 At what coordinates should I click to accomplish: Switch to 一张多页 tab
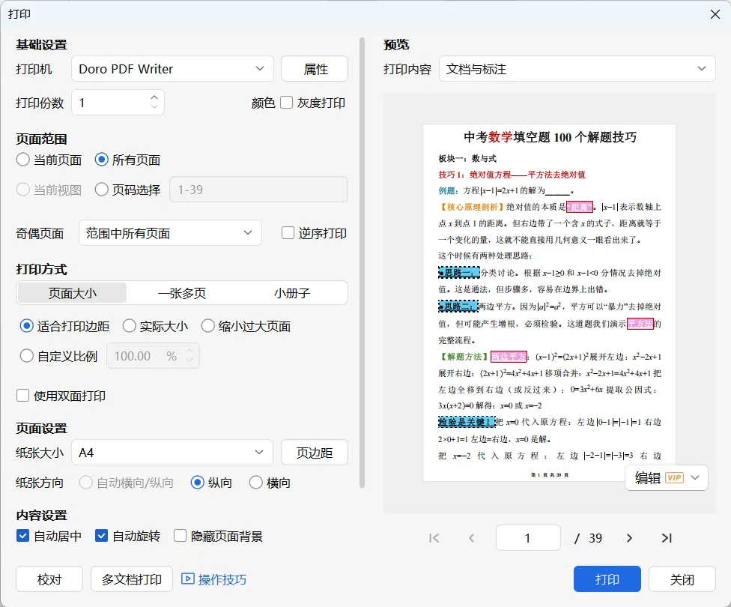pyautogui.click(x=182, y=293)
